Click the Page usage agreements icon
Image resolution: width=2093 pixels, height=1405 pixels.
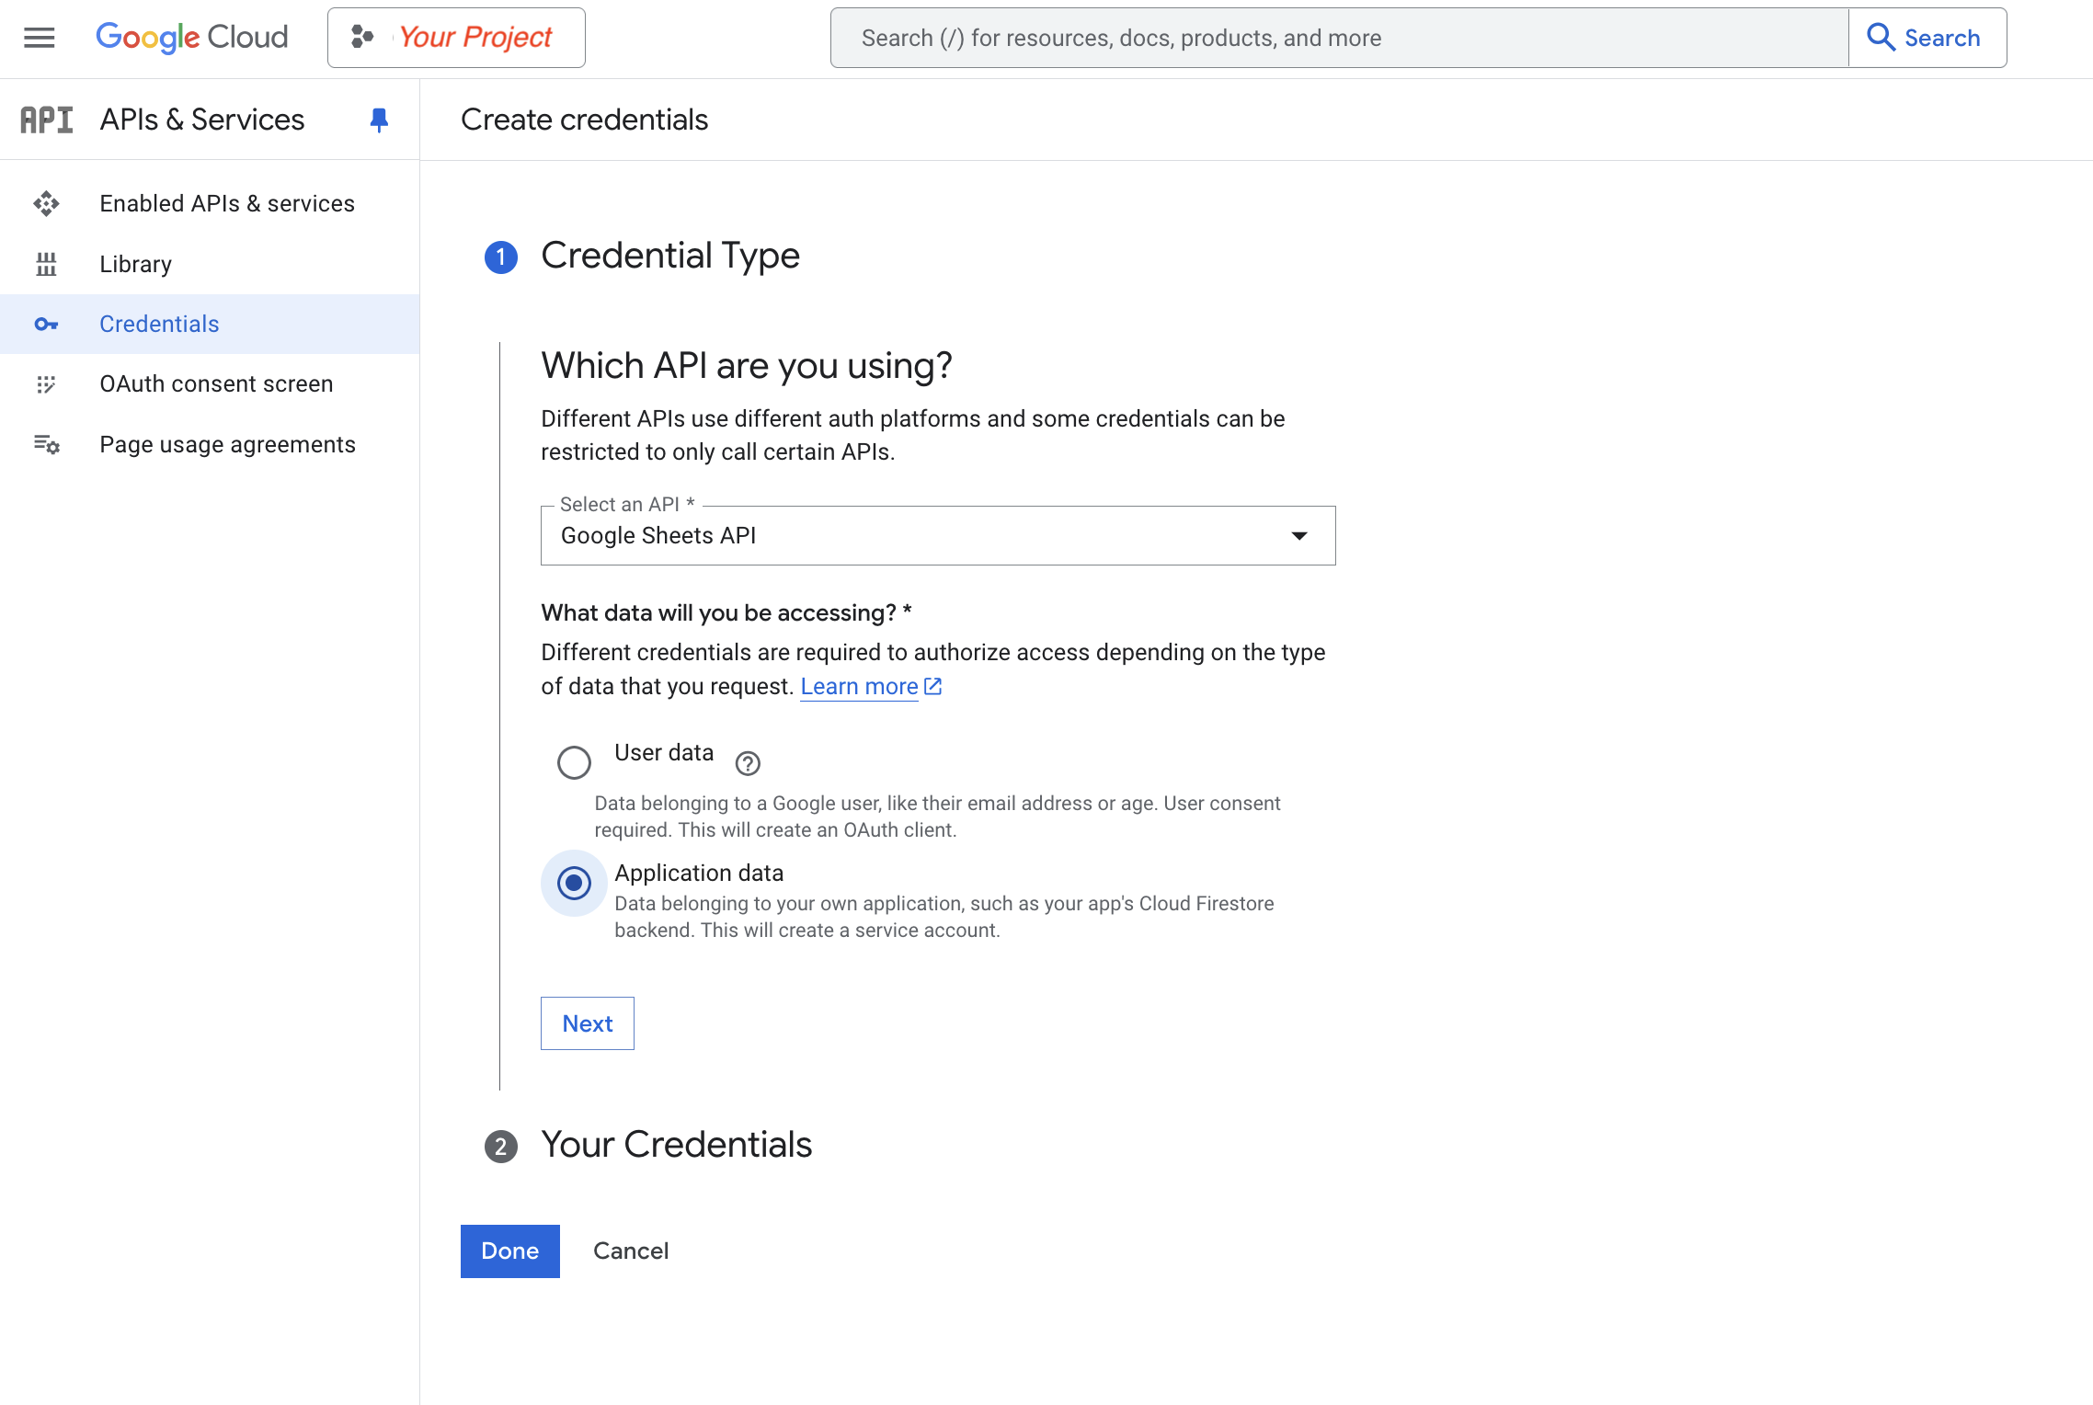coord(46,444)
